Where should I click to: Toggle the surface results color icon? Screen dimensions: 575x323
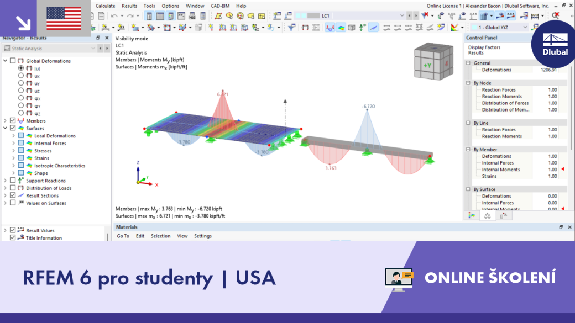pos(341,28)
